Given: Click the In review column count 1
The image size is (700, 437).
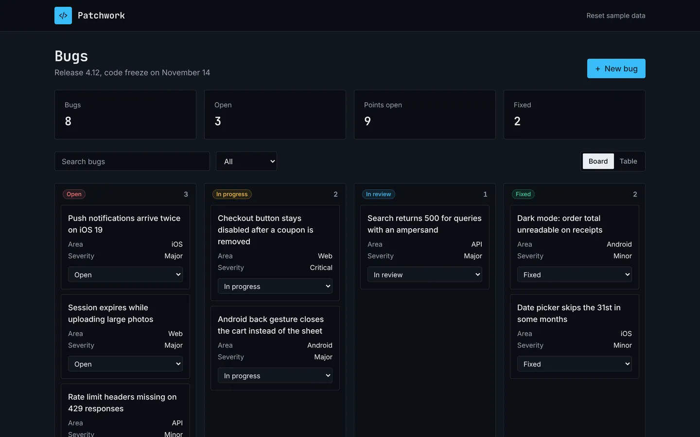Looking at the screenshot, I should pyautogui.click(x=485, y=194).
